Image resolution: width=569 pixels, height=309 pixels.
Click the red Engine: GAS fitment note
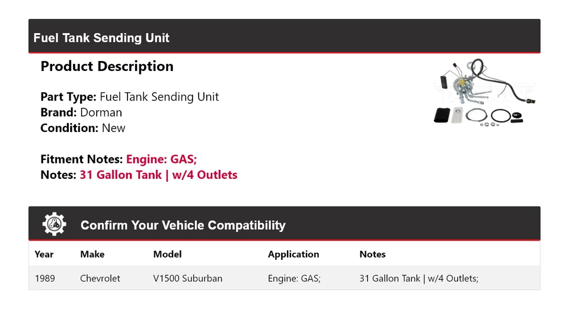coord(161,159)
